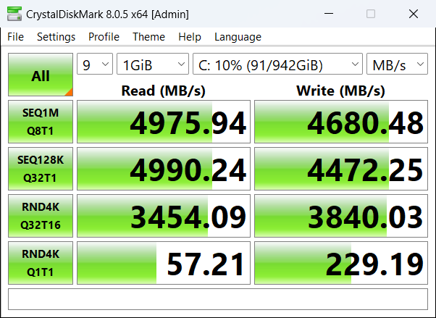Close the CrystalDiskMark window

[x=414, y=14]
